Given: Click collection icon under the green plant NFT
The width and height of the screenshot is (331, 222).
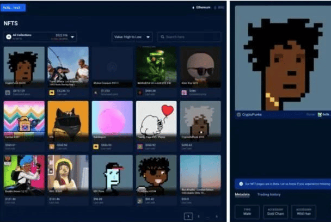Looking at the screenshot, I should click(x=140, y=92).
